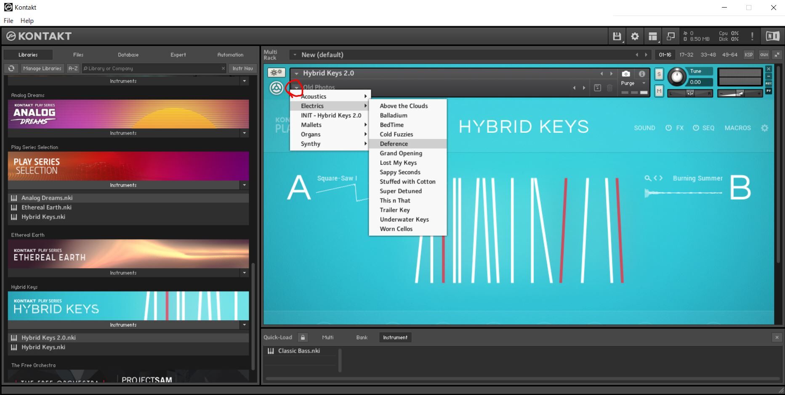Image resolution: width=785 pixels, height=395 pixels.
Task: Expand Ethereal Earth instruments dropdown arrow
Action: 244,273
